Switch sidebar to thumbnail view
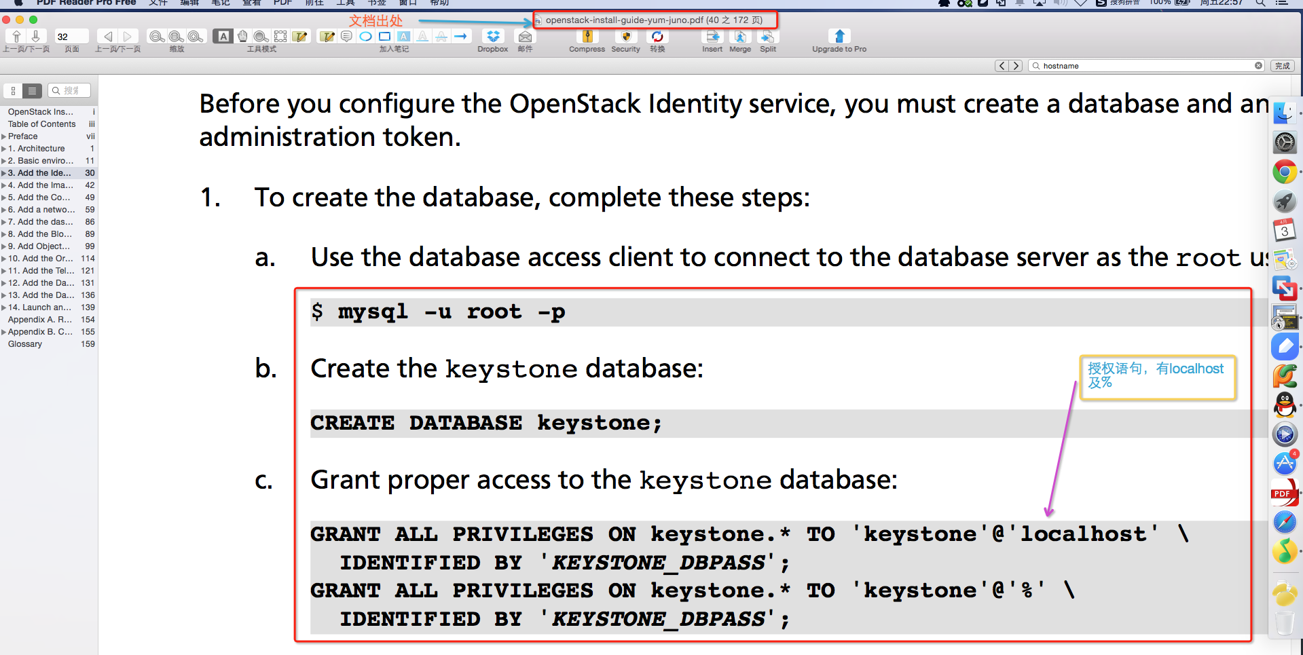 (13, 90)
